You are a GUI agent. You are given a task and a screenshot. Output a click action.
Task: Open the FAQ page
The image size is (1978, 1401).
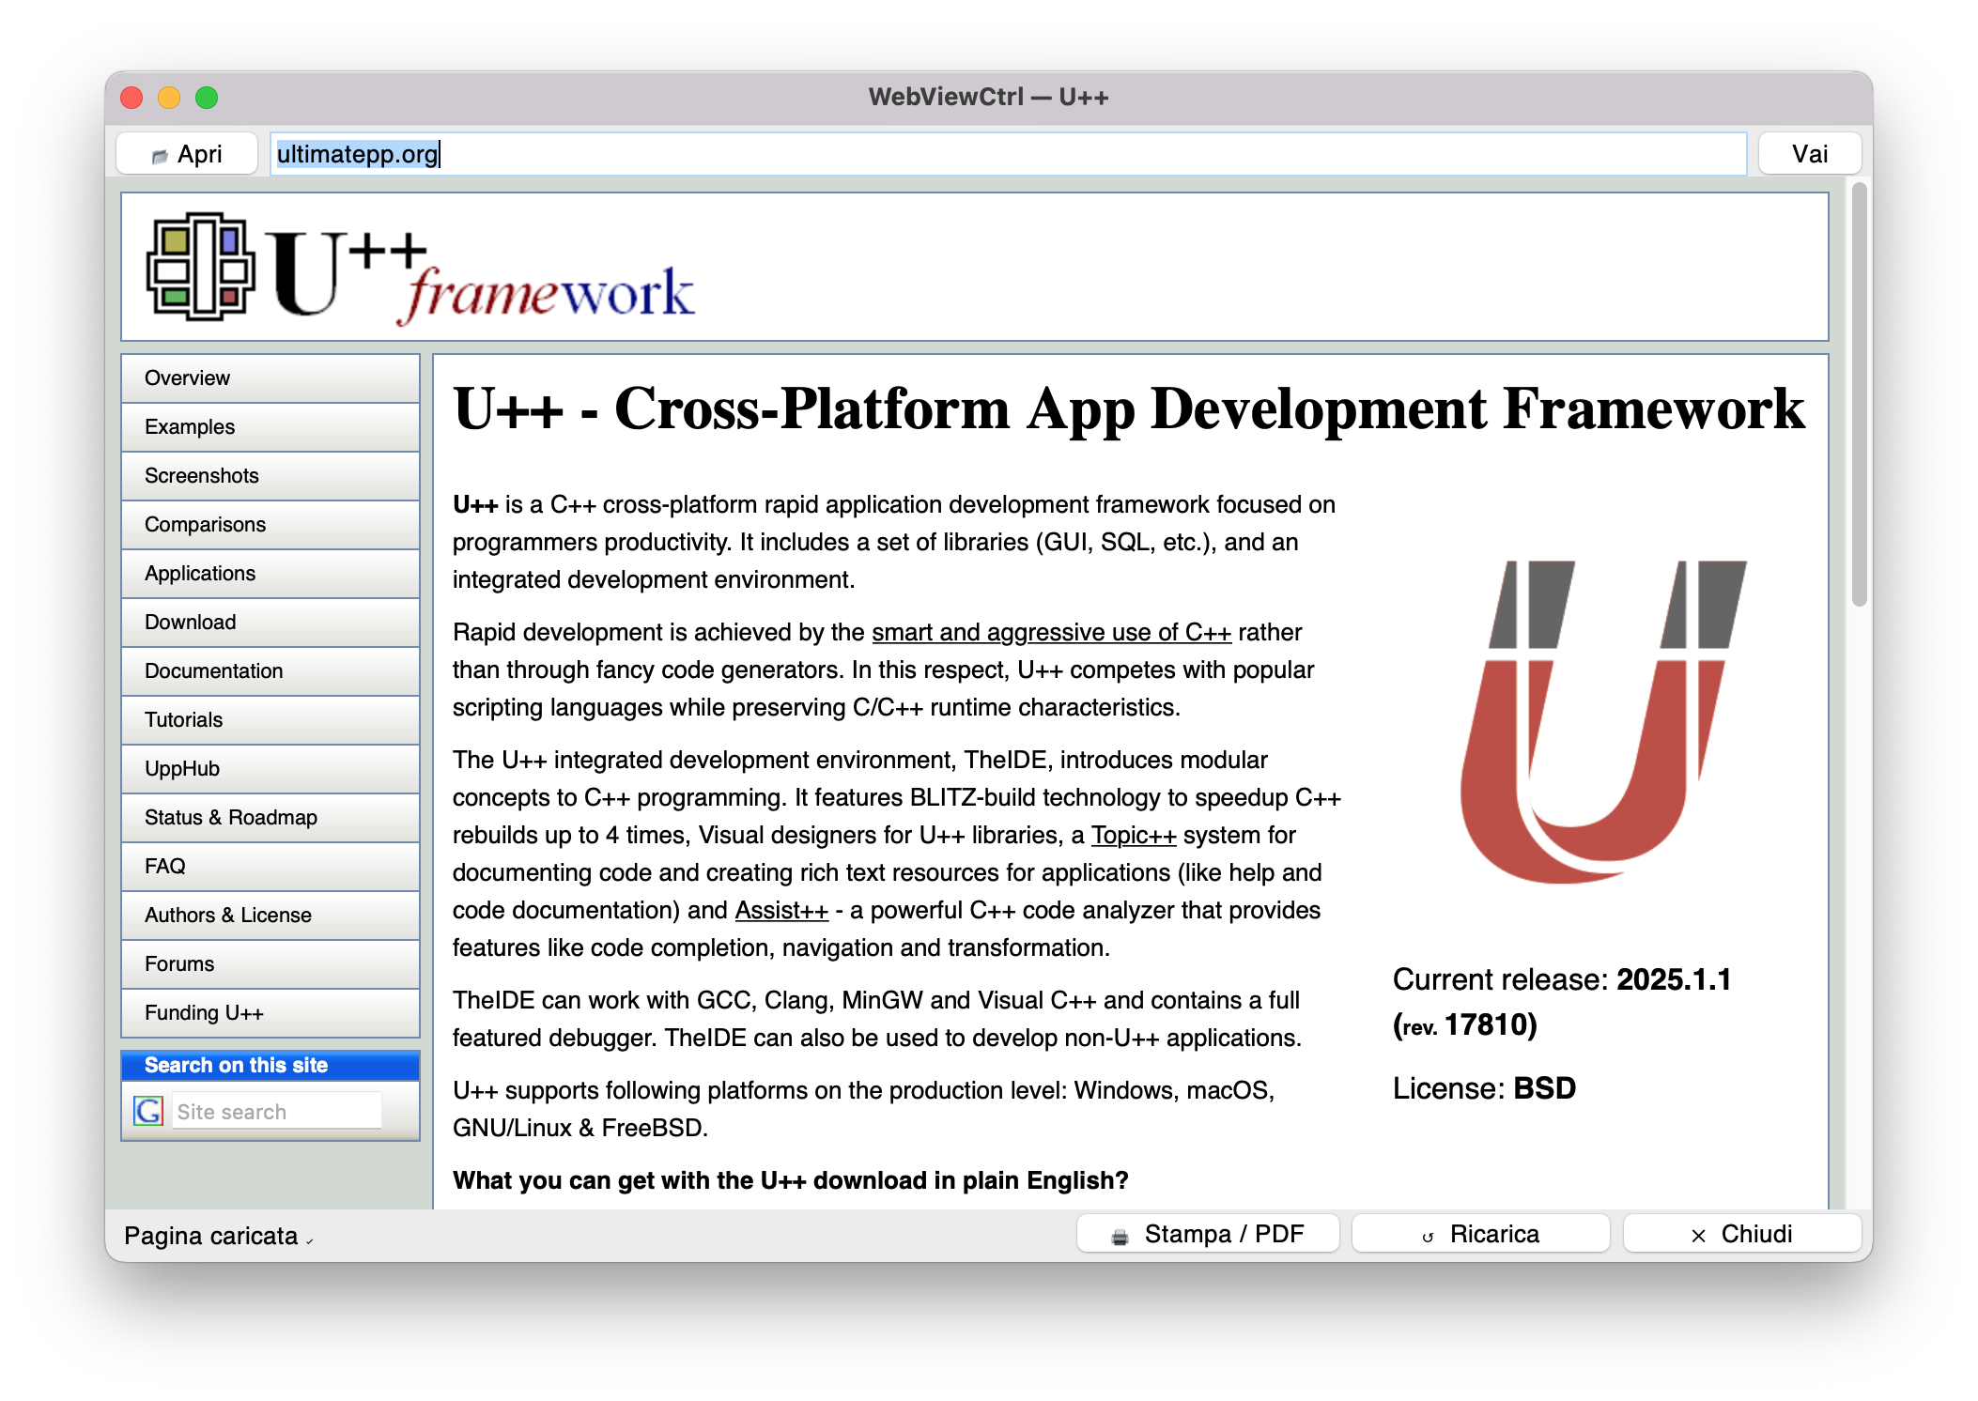coord(270,866)
